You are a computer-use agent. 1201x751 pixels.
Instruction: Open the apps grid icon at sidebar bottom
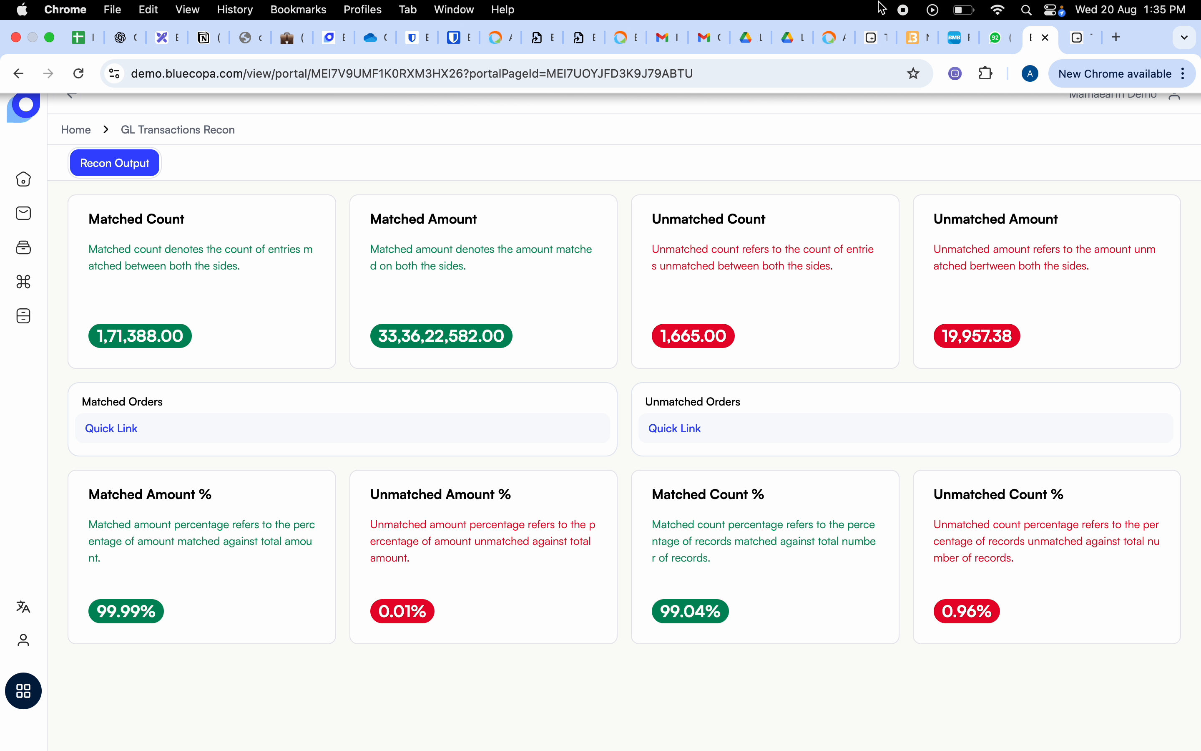point(23,691)
